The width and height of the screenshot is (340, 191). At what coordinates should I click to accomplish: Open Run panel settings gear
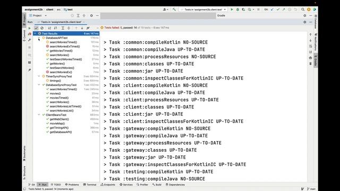coord(305,22)
